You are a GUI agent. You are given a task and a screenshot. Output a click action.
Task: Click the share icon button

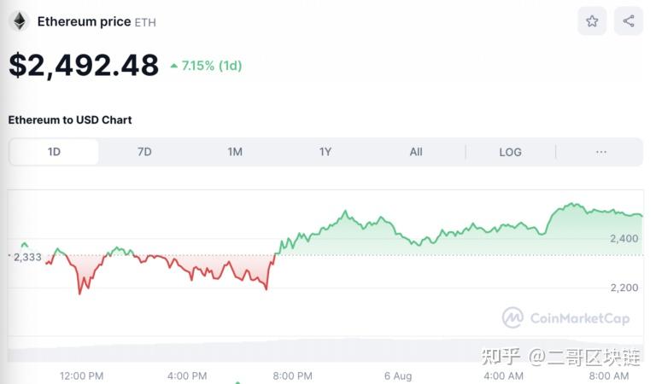click(629, 20)
